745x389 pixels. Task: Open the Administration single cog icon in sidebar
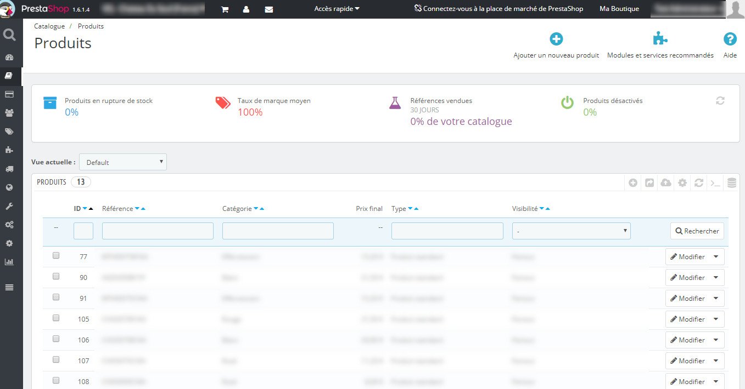click(x=9, y=243)
